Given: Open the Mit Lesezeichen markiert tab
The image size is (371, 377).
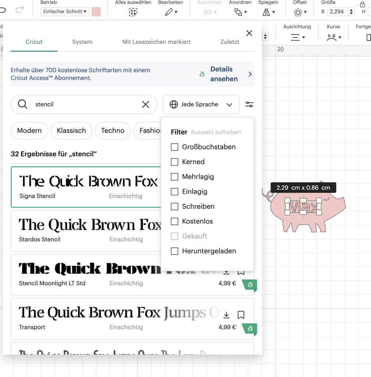Looking at the screenshot, I should tap(156, 42).
